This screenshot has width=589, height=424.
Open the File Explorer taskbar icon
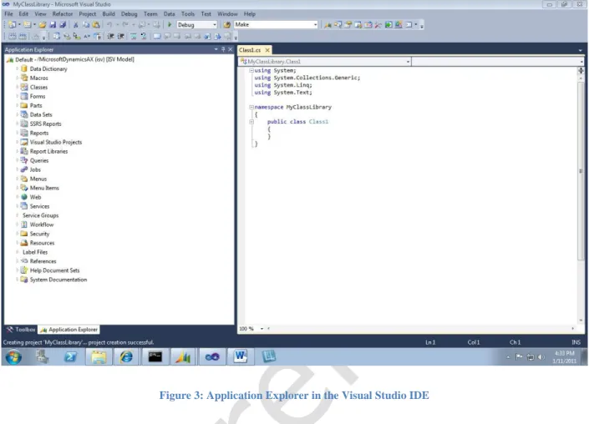(99, 356)
